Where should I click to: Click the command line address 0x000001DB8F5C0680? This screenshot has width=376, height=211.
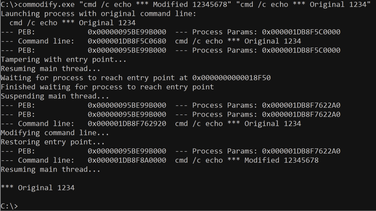[x=127, y=41]
